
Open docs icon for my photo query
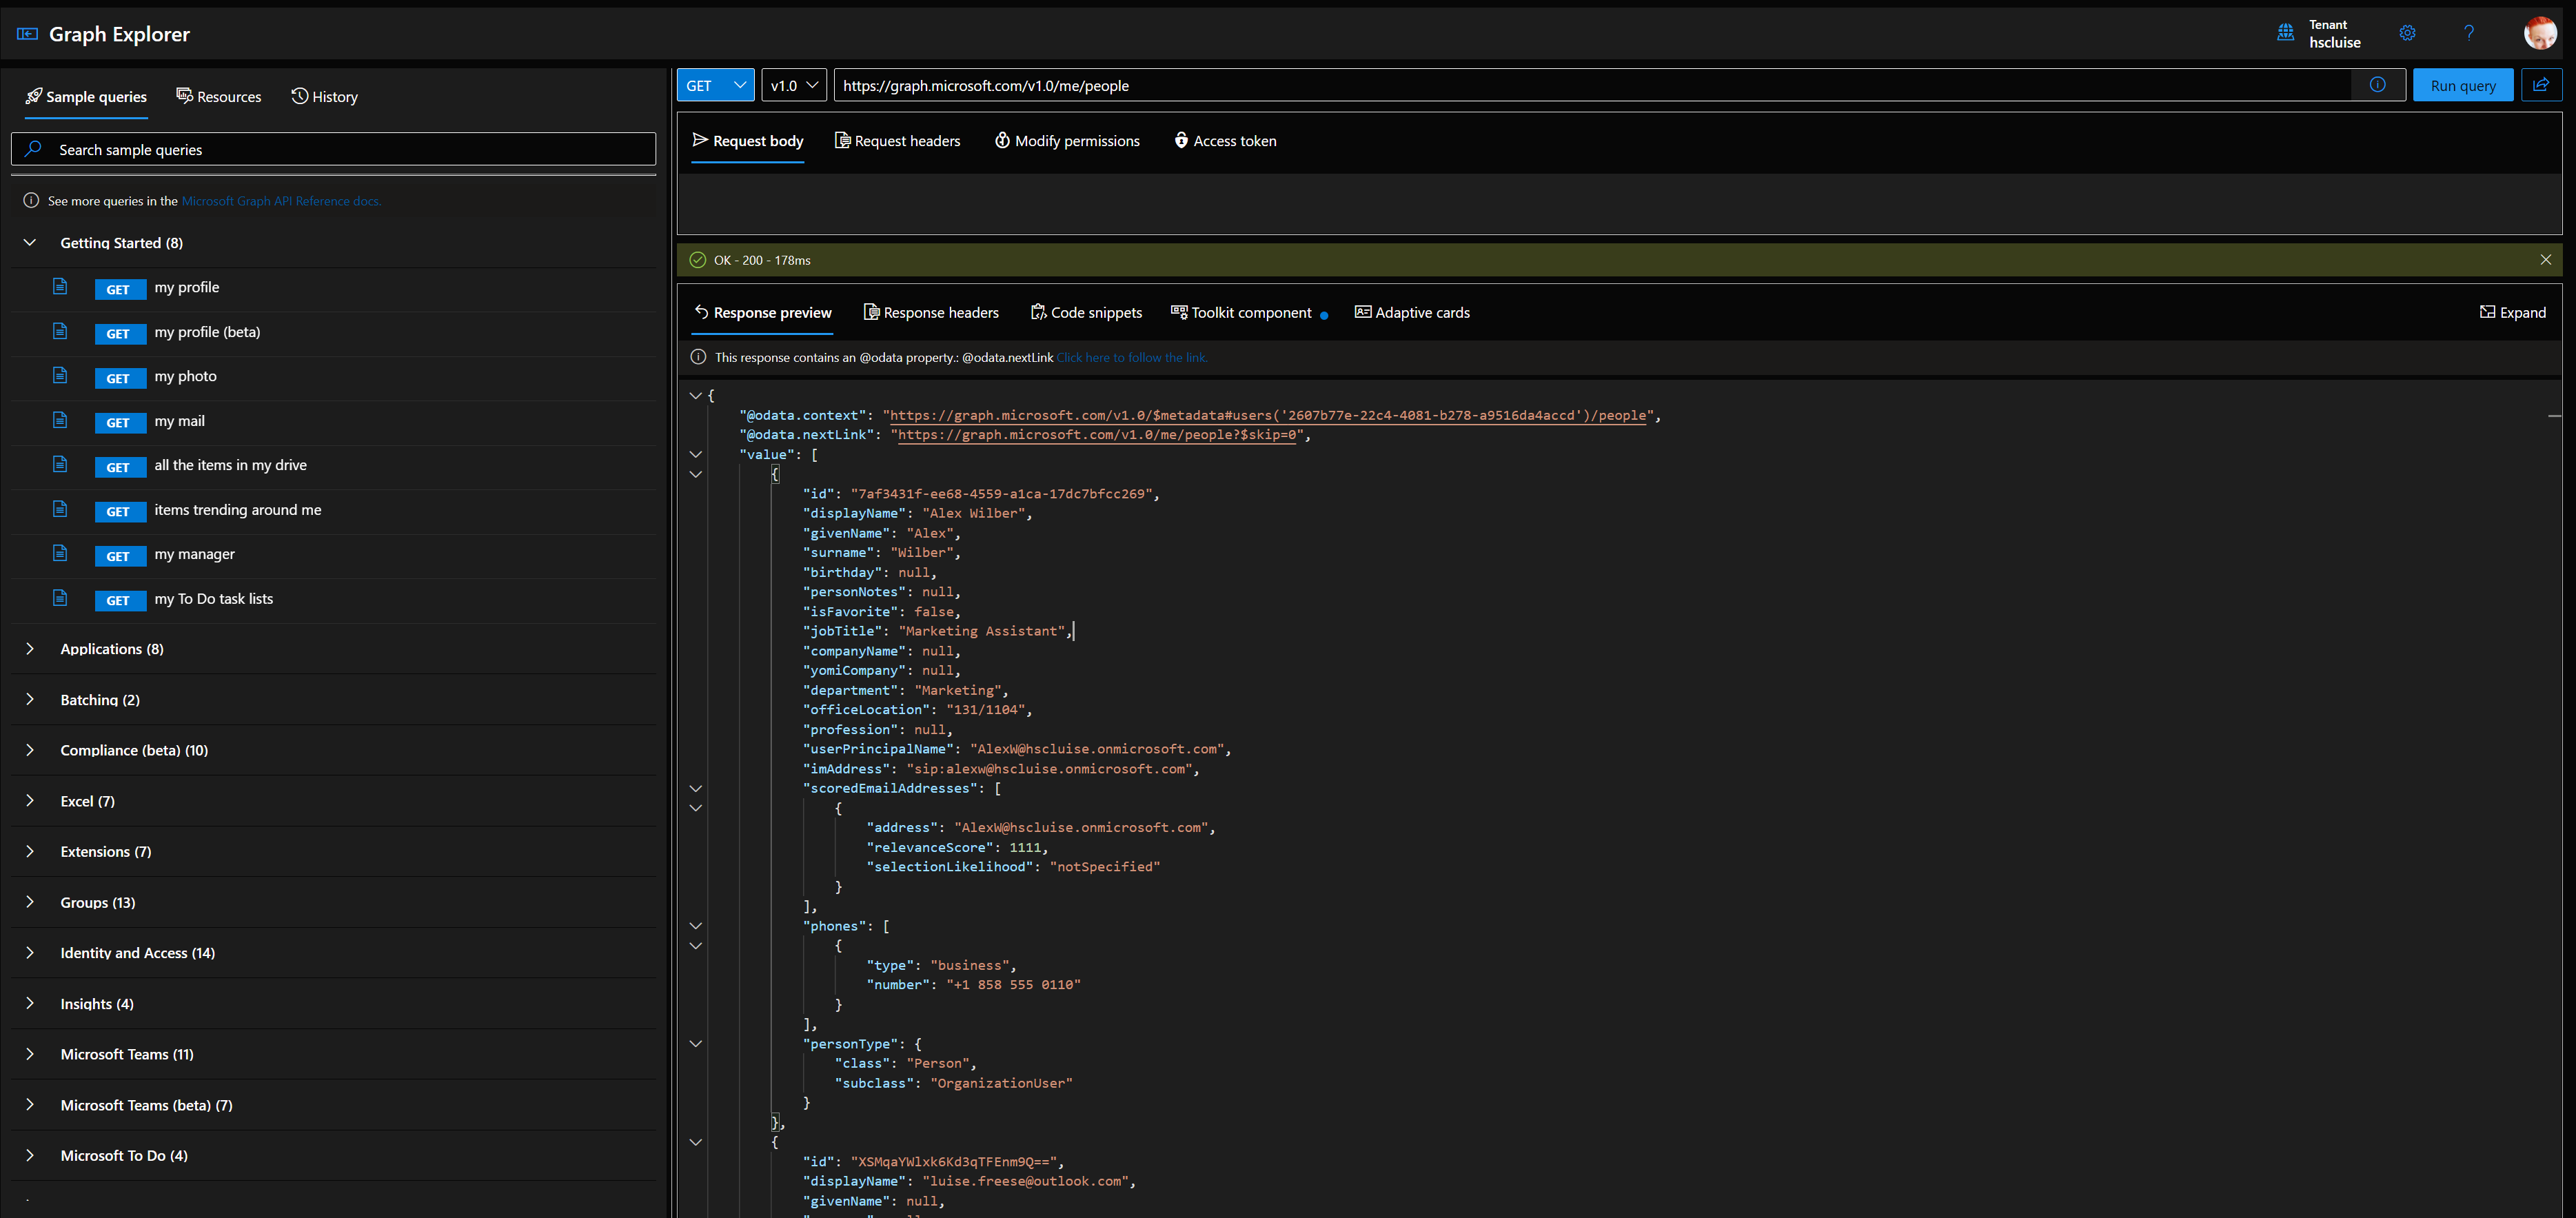[x=60, y=376]
